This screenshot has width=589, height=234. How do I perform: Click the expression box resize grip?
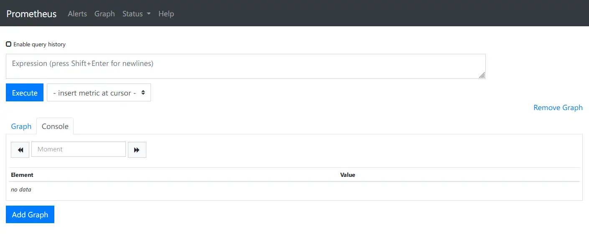pyautogui.click(x=482, y=75)
